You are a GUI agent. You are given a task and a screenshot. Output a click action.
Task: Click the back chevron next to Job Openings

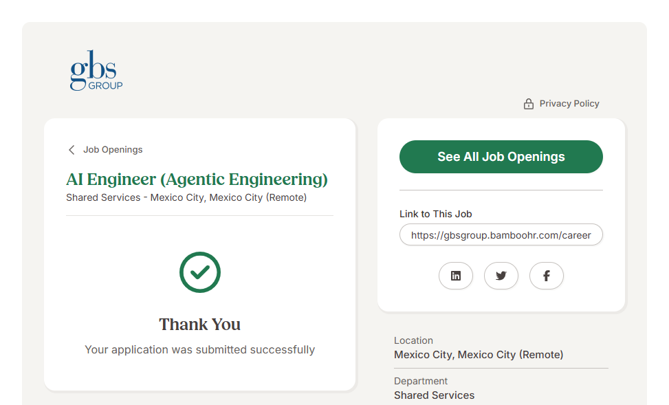coord(72,150)
